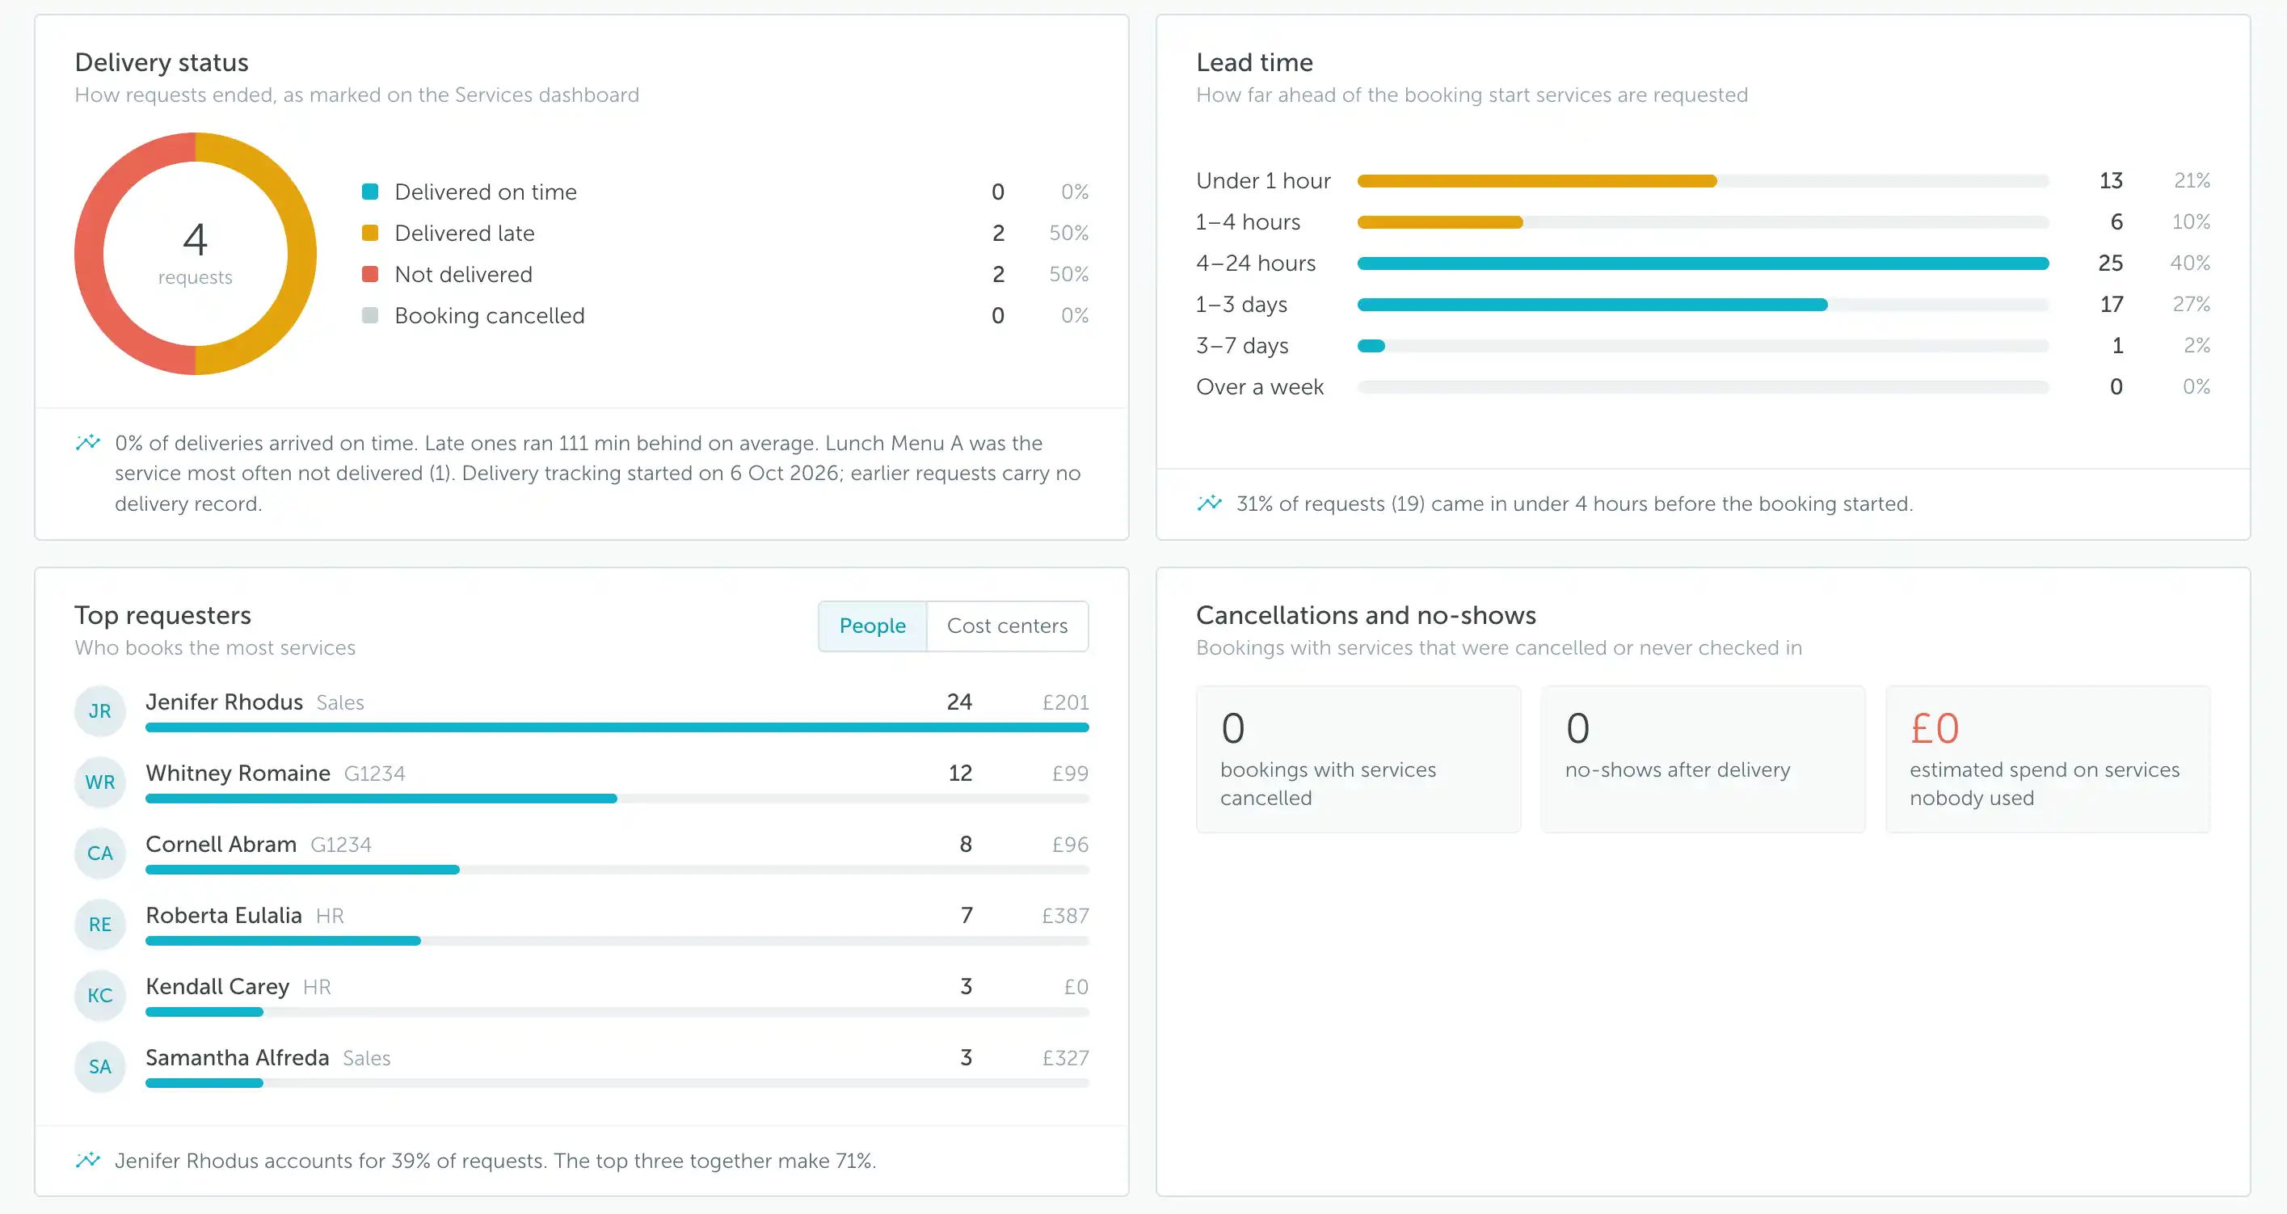Click the Not delivered legend label

(463, 275)
